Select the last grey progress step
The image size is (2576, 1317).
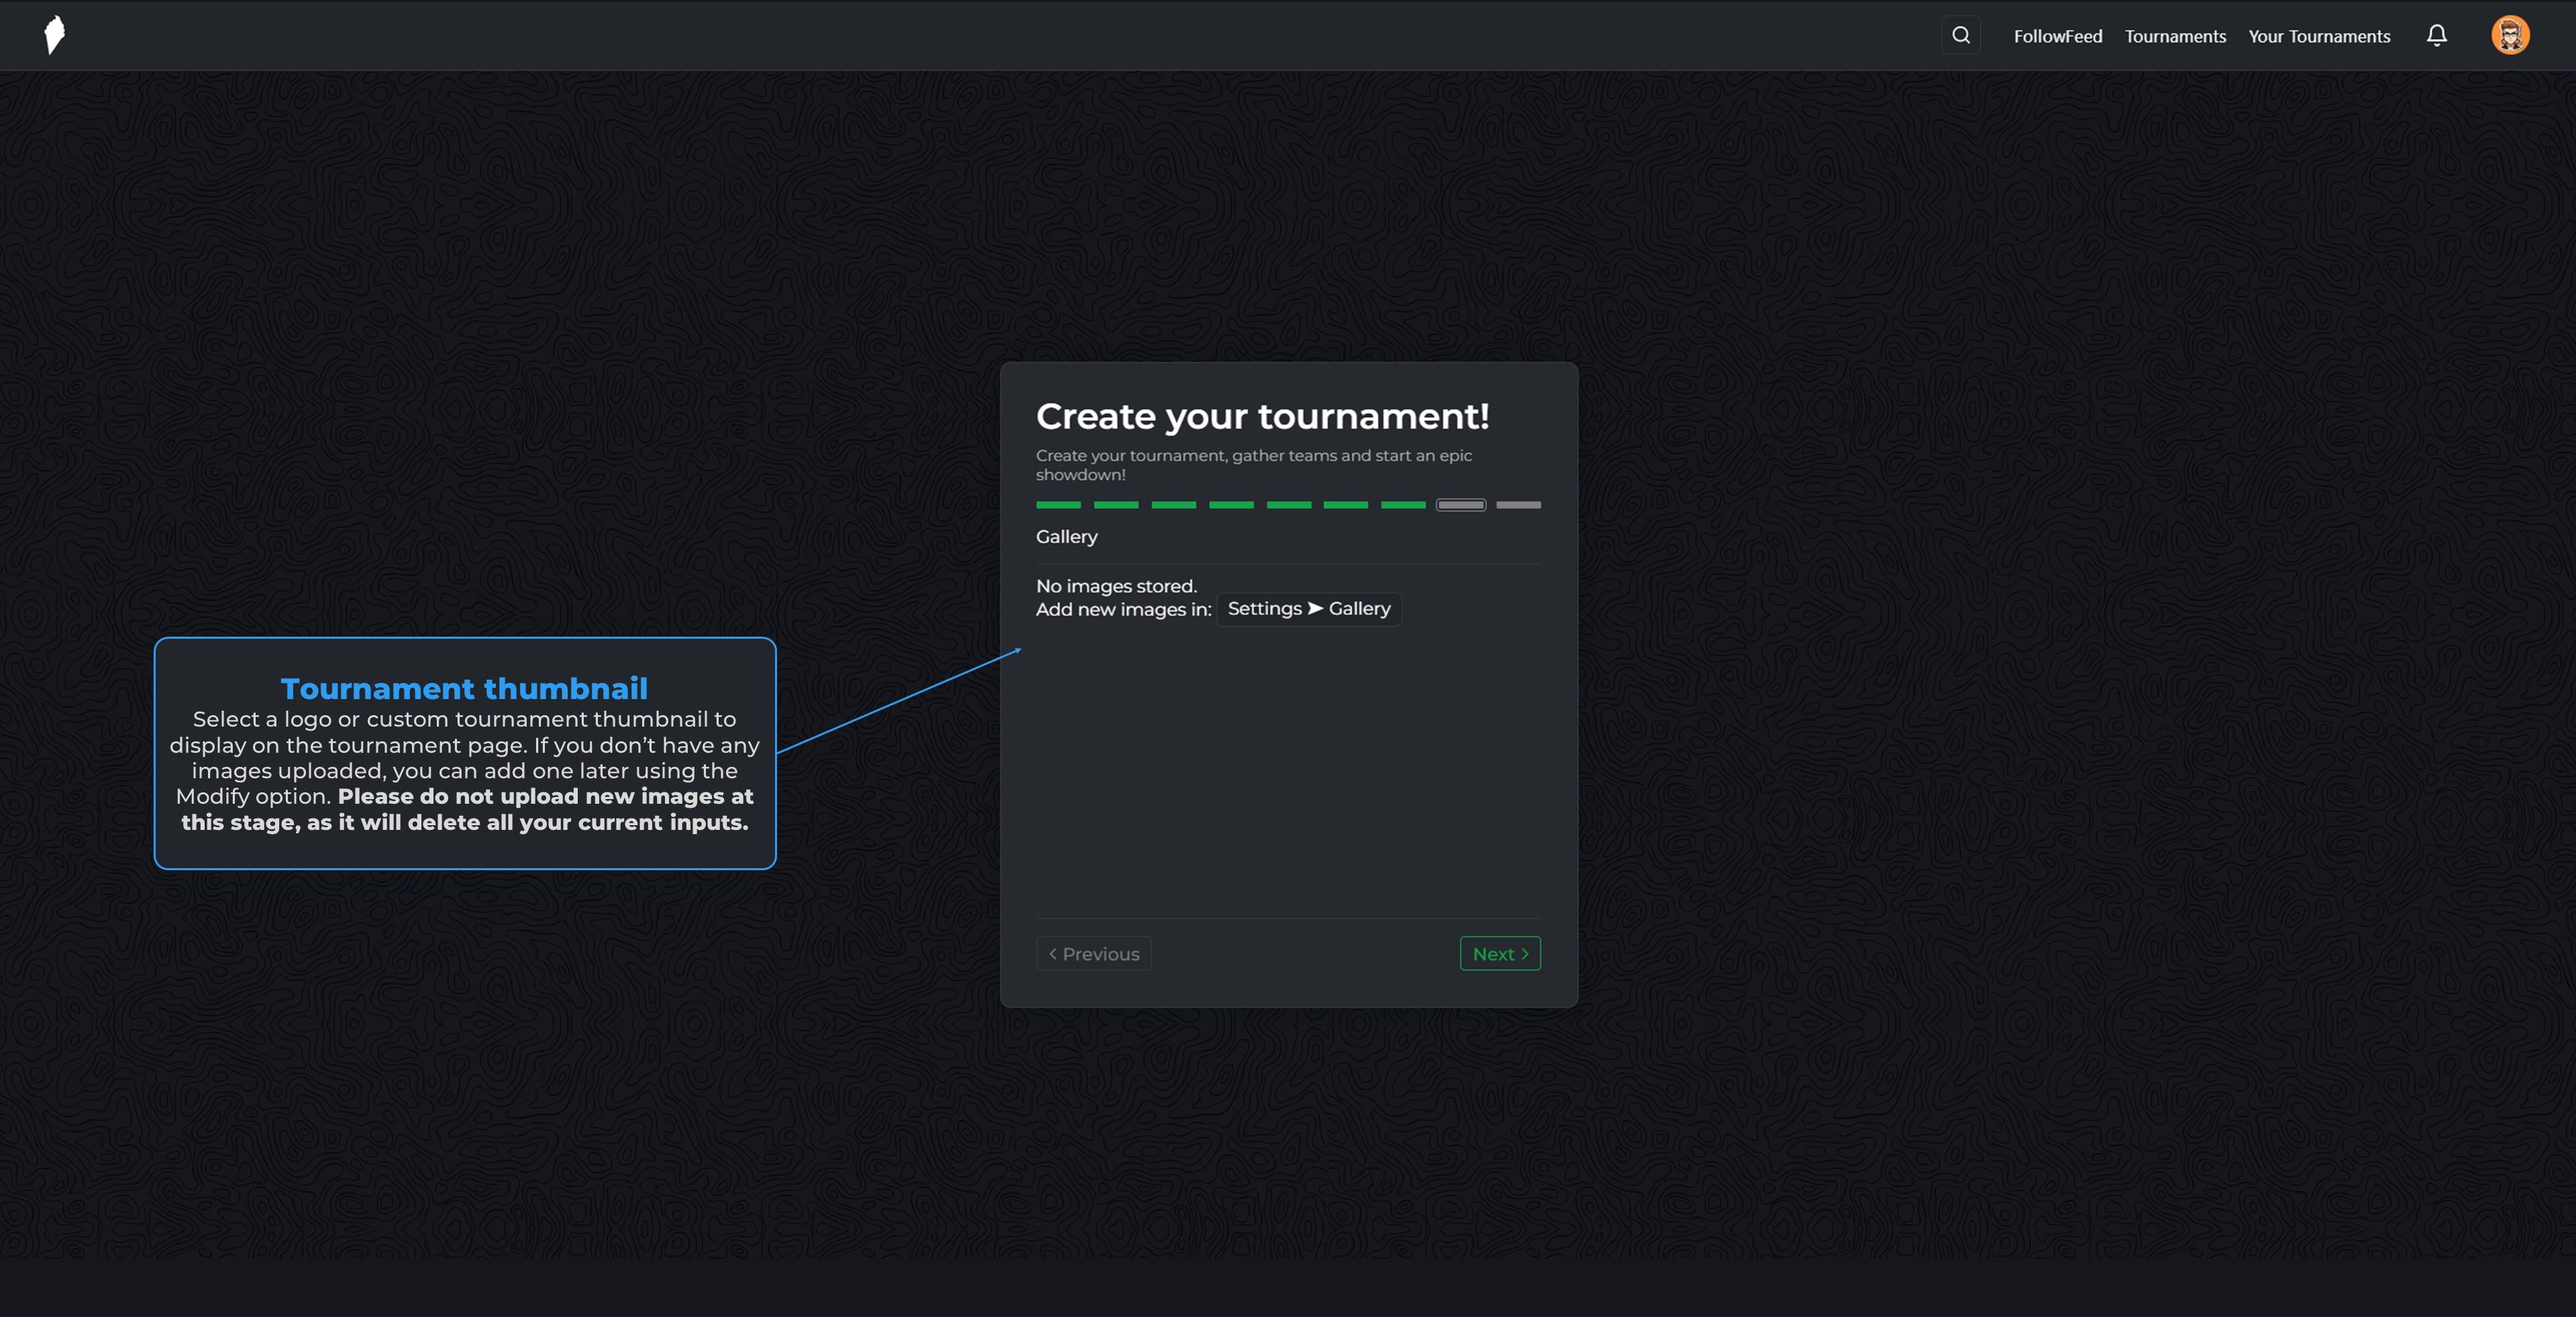point(1518,505)
